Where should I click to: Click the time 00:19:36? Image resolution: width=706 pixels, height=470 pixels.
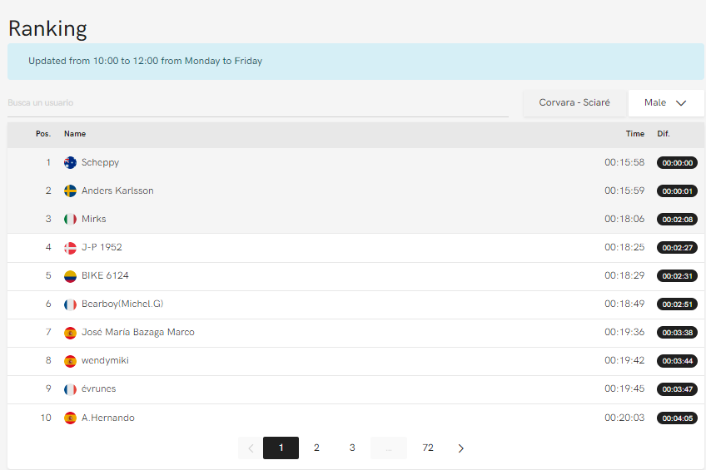624,333
